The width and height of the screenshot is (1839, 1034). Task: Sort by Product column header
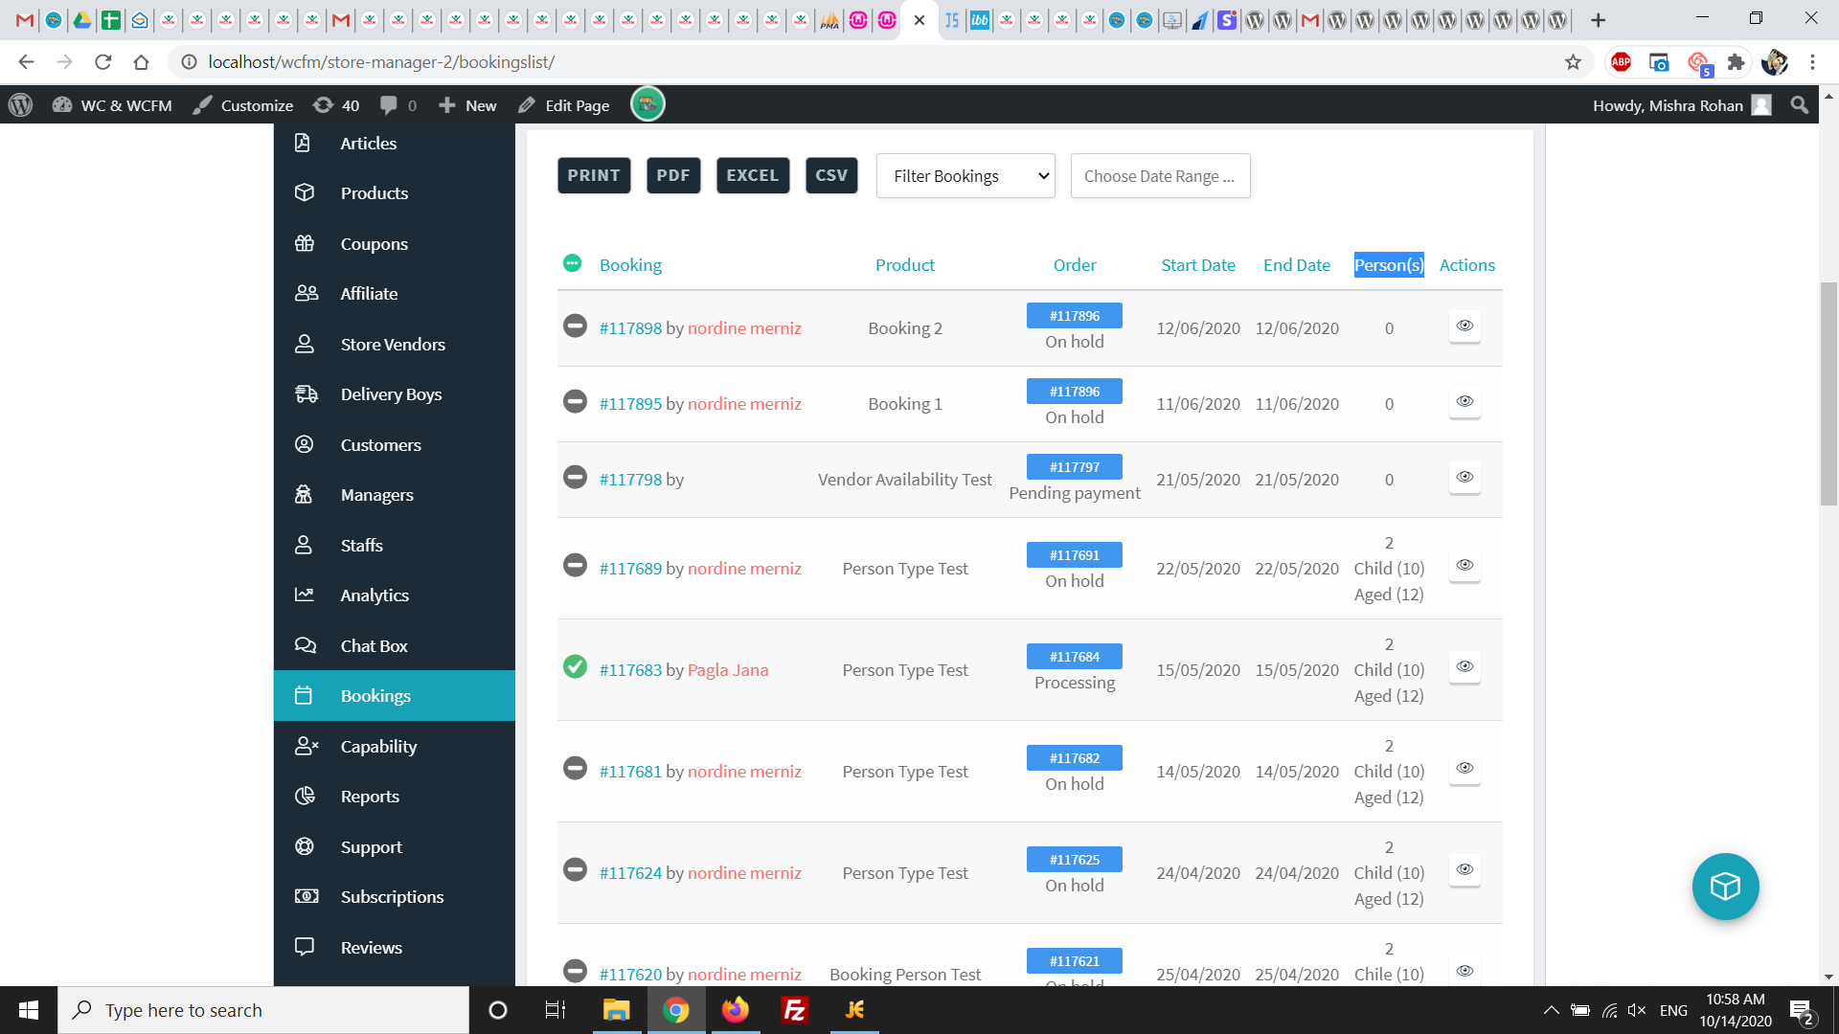tap(905, 265)
